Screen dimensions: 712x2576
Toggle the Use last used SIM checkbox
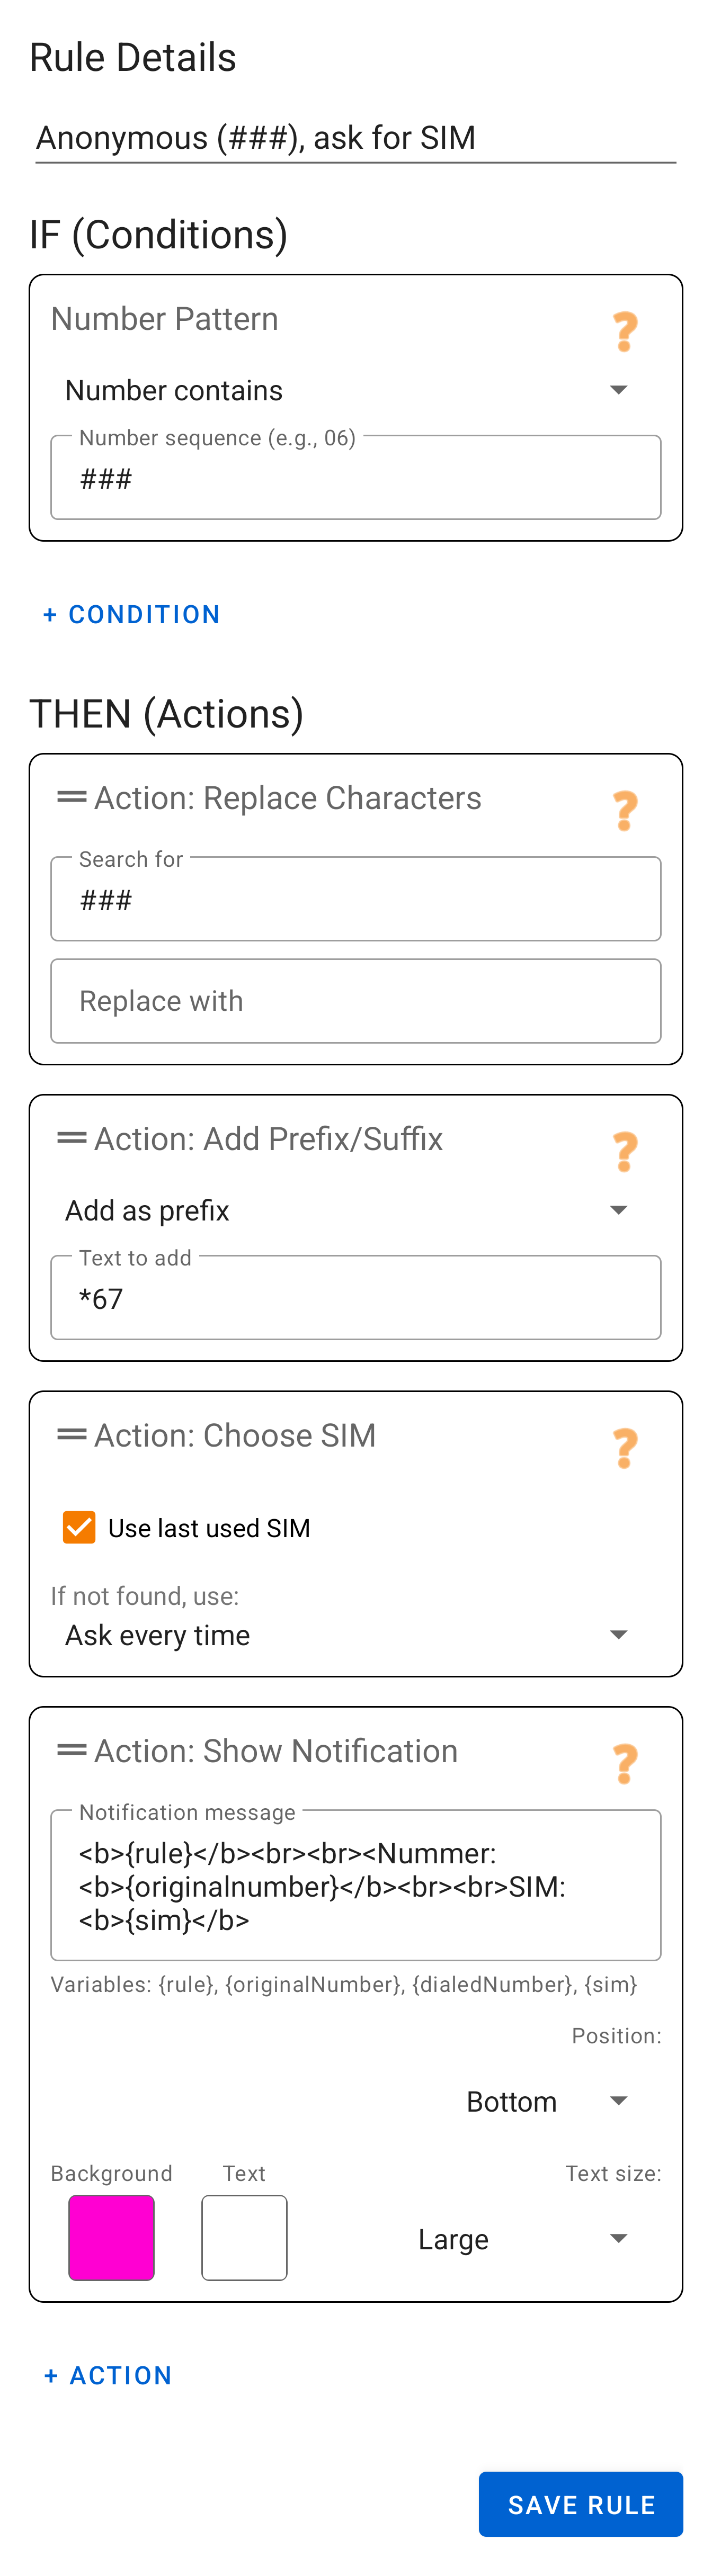tap(78, 1527)
